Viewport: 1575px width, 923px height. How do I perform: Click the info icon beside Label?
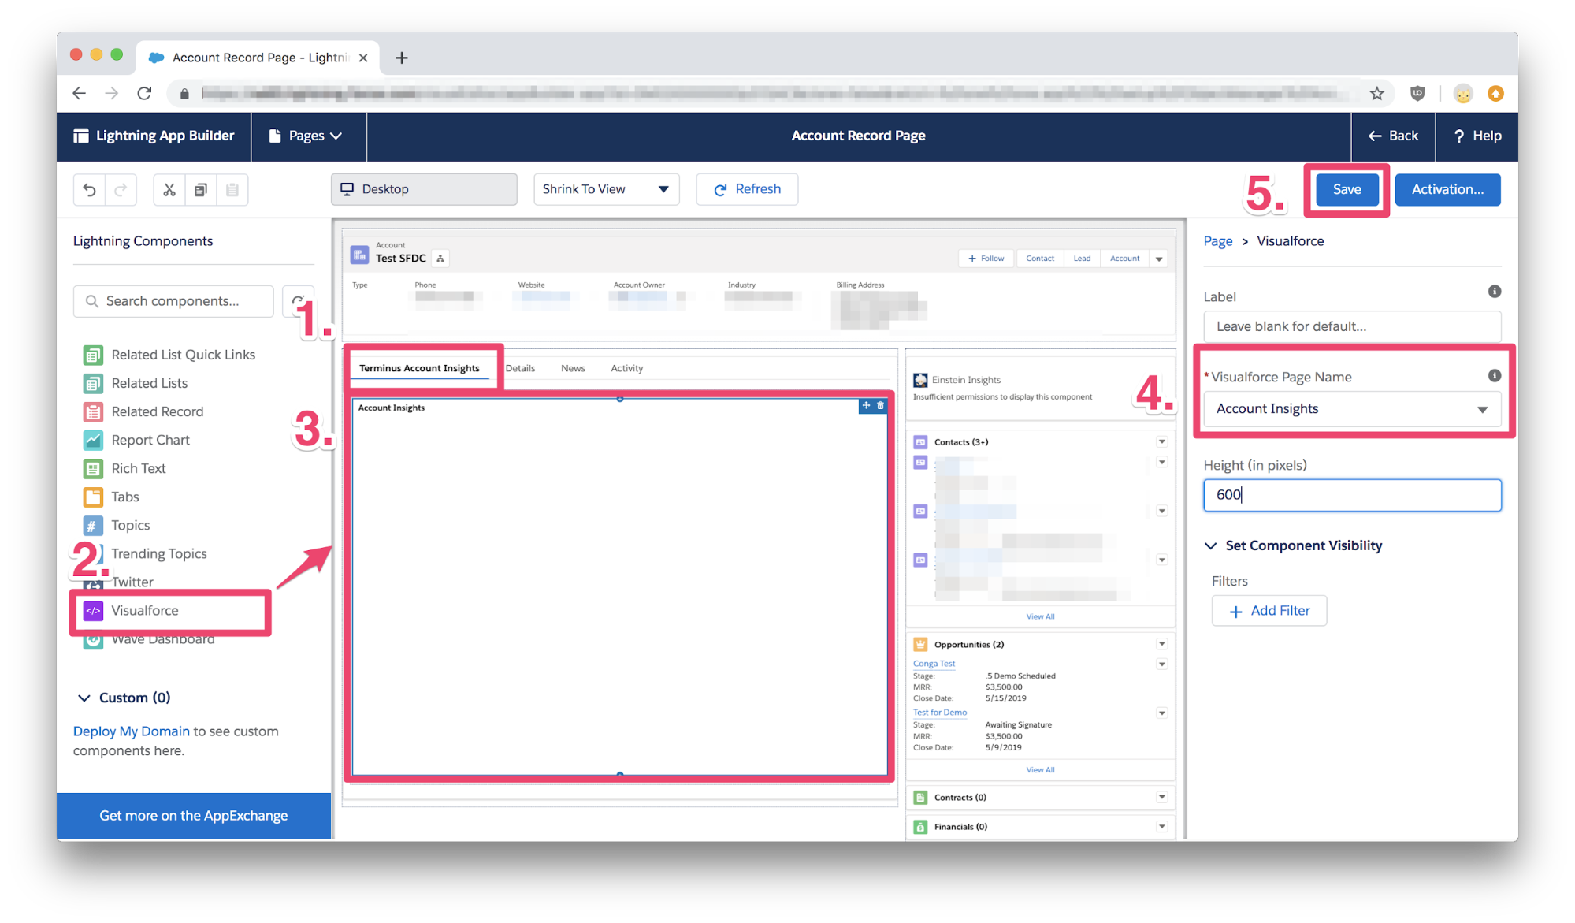coord(1494,292)
